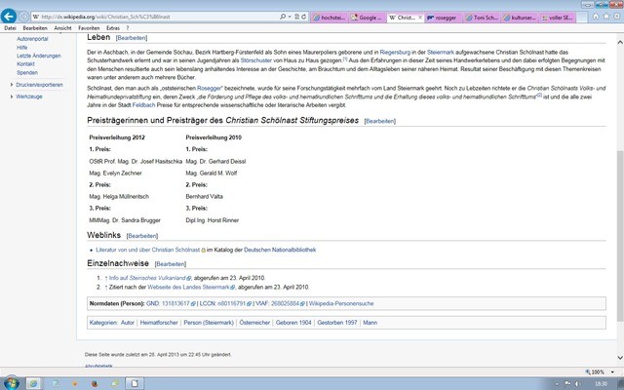Open the Bearbeiten menu
Image resolution: width=624 pixels, height=390 pixels.
click(35, 28)
